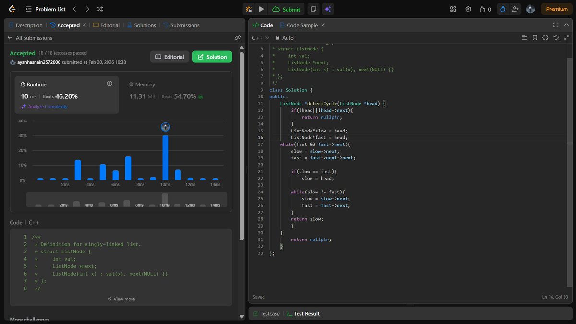Click the curly braces icon
This screenshot has height=324, width=576.
[545, 37]
